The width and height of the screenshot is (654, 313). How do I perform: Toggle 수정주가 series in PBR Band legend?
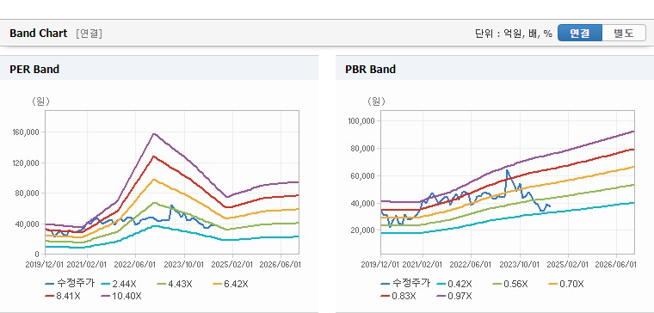coord(405,284)
